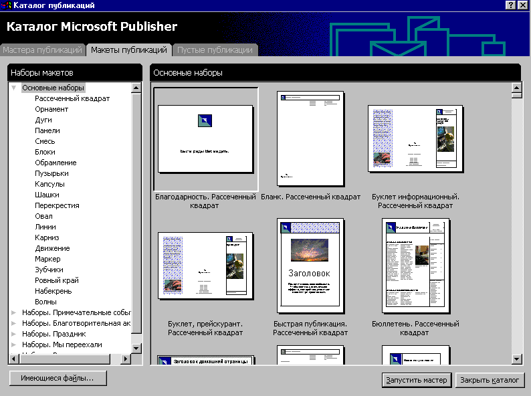Viewport: 531px width, 396px height.
Task: Click tree list scroll right arrow
Action: 126,359
